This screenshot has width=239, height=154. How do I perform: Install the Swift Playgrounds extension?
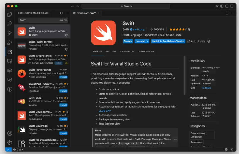point(63,77)
